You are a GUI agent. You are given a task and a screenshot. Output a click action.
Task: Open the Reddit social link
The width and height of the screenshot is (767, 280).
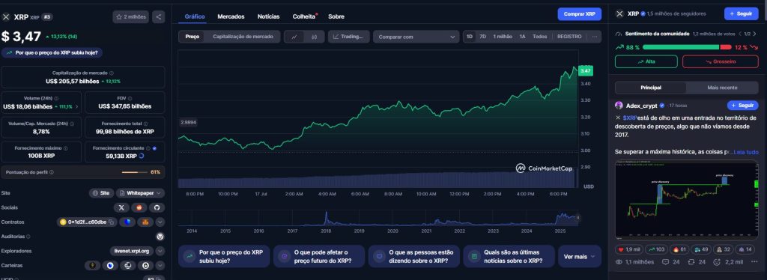point(139,207)
